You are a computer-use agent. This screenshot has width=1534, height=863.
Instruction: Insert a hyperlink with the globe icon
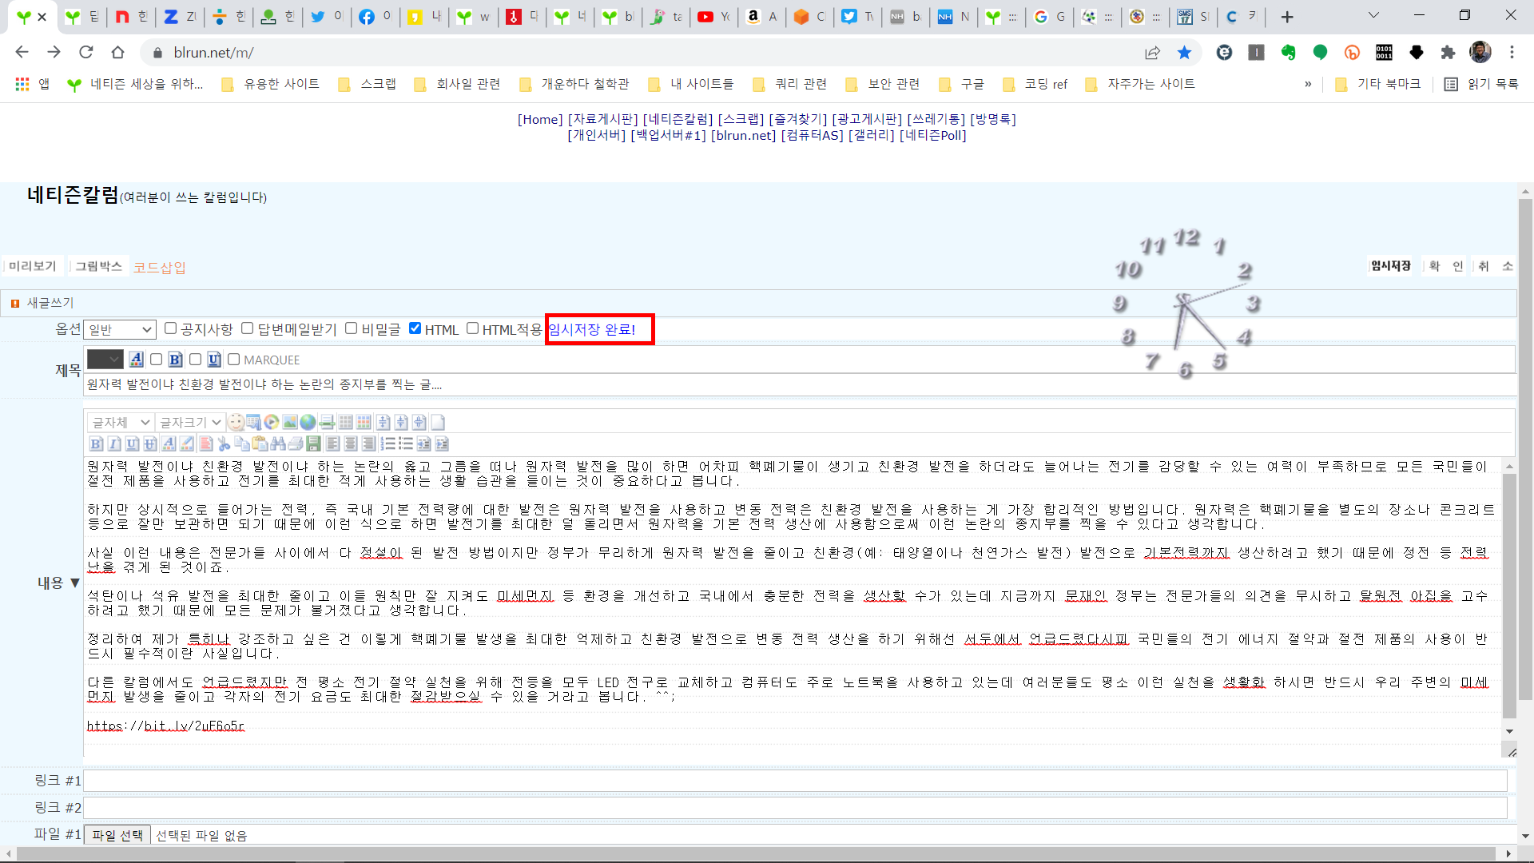(x=308, y=422)
